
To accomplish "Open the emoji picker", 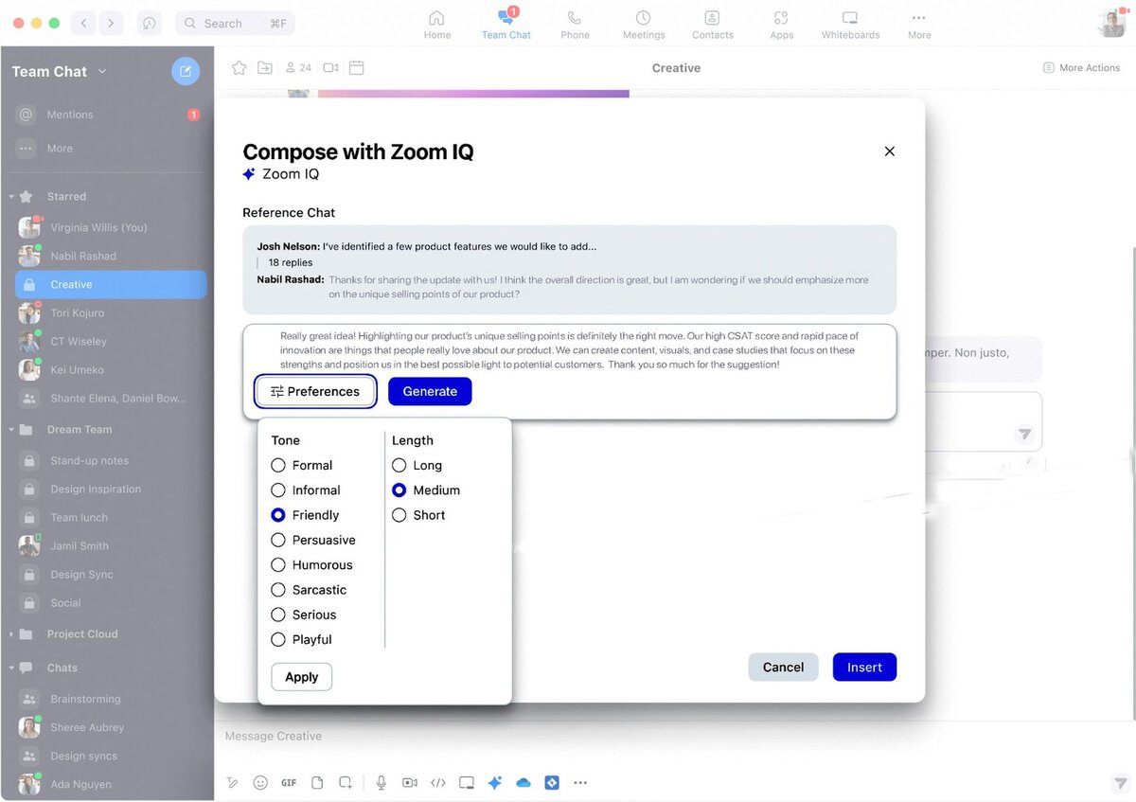I will pos(260,782).
